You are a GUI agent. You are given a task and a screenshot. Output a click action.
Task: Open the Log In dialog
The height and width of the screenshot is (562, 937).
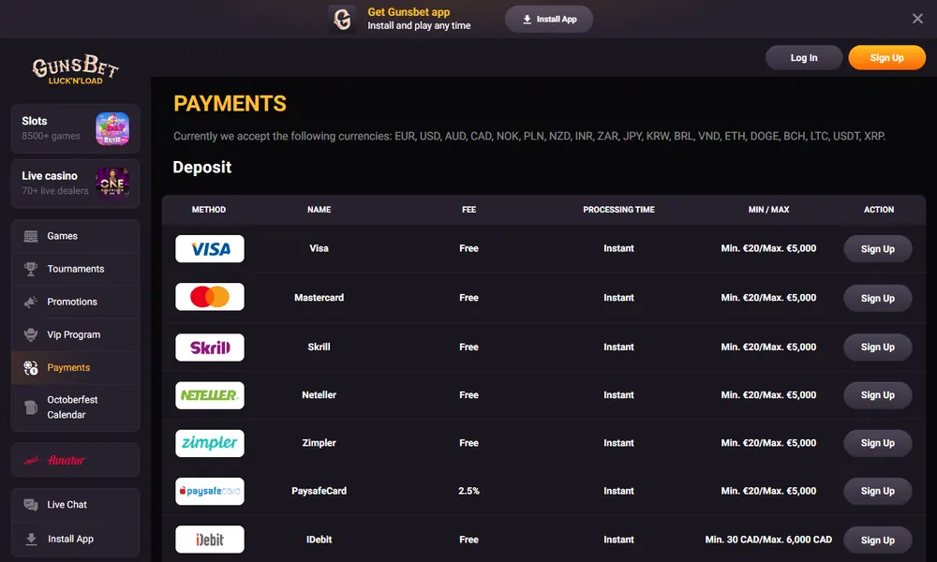tap(804, 58)
